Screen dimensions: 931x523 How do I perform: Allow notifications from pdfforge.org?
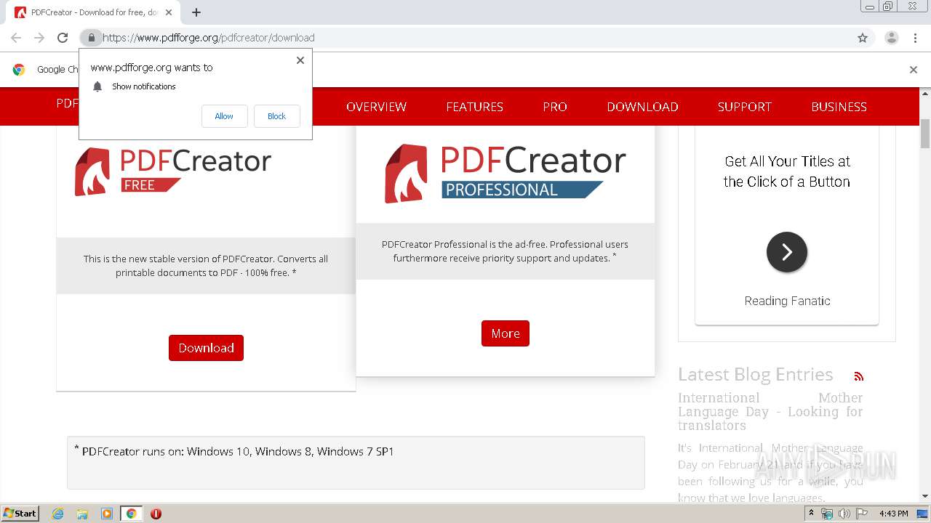(x=224, y=116)
